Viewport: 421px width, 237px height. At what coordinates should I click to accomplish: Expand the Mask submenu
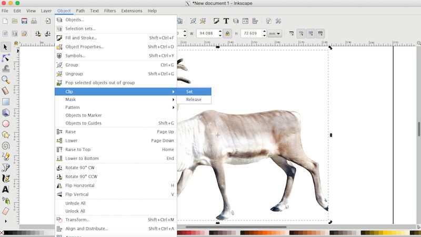coord(116,99)
